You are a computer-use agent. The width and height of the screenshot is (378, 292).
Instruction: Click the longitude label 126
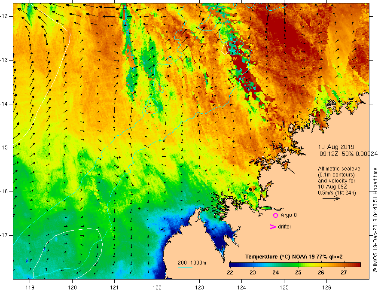tap(326, 287)
